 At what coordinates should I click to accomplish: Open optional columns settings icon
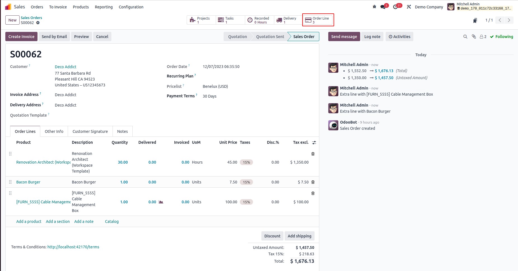(x=314, y=143)
